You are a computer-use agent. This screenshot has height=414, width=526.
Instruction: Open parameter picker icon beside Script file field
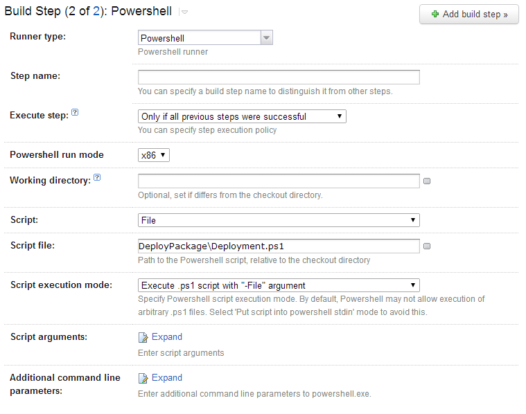tap(427, 246)
